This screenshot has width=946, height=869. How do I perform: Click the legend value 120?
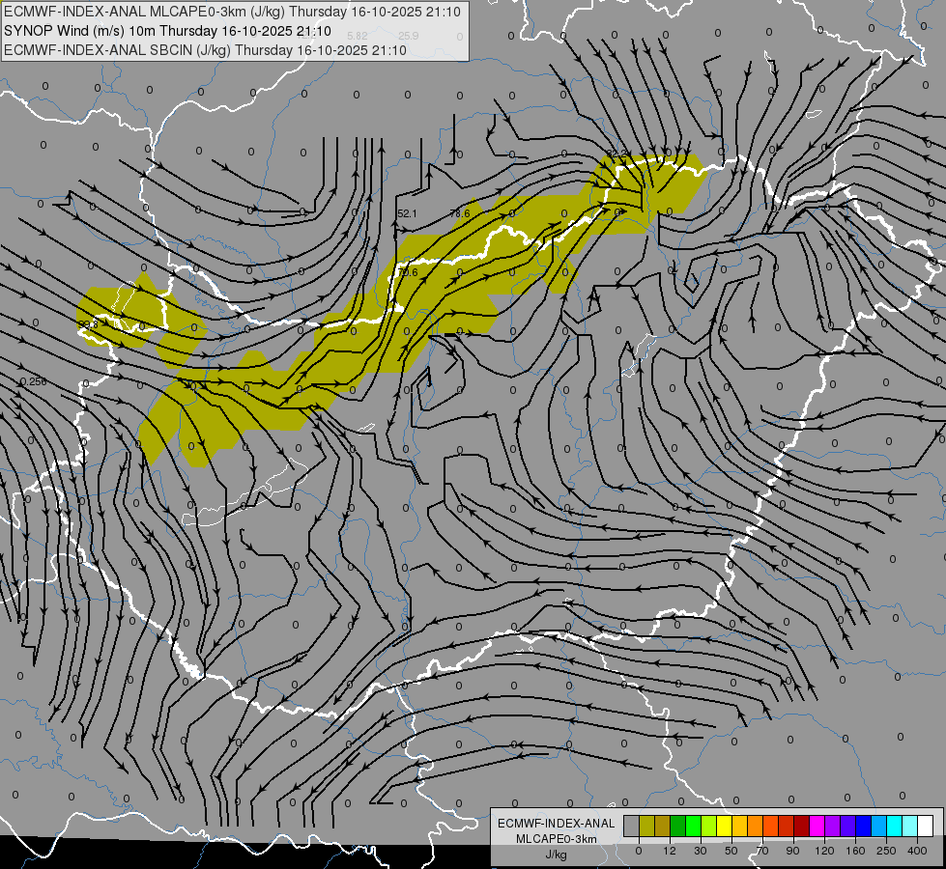824,851
